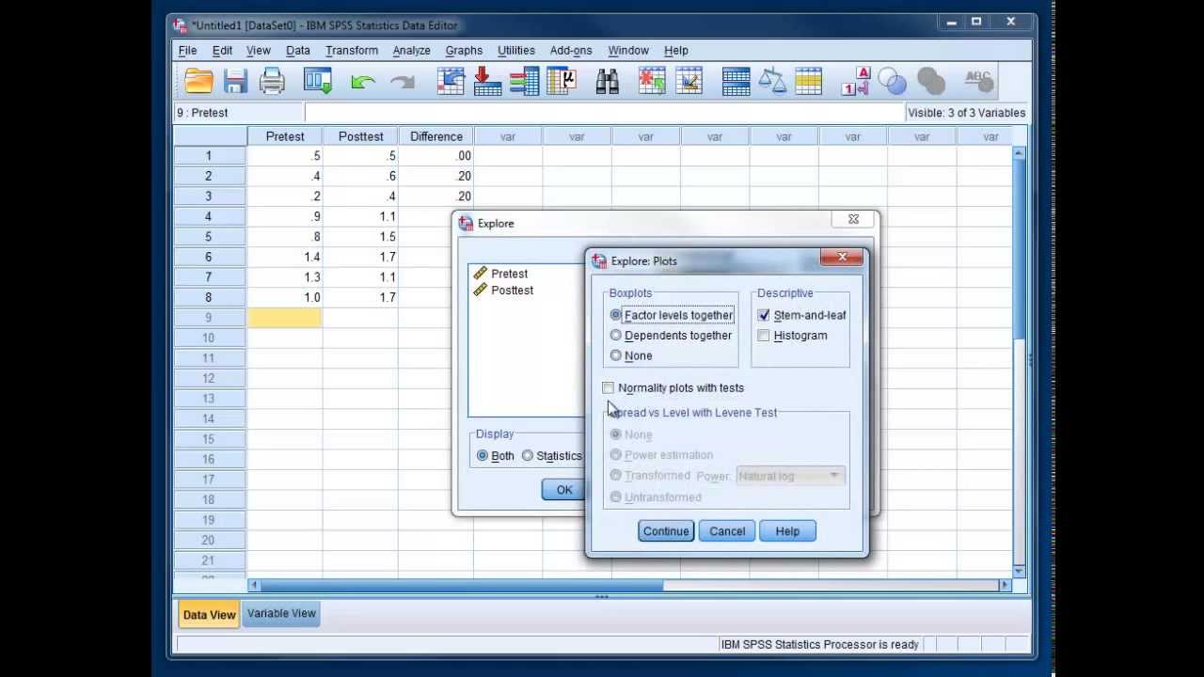Click the Insert variable icon
1204x677 pixels.
click(689, 82)
